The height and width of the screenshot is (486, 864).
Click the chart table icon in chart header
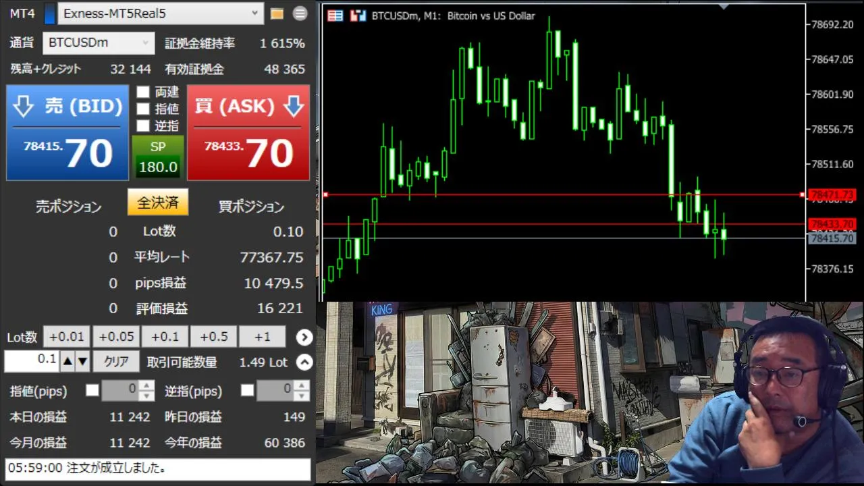click(335, 16)
